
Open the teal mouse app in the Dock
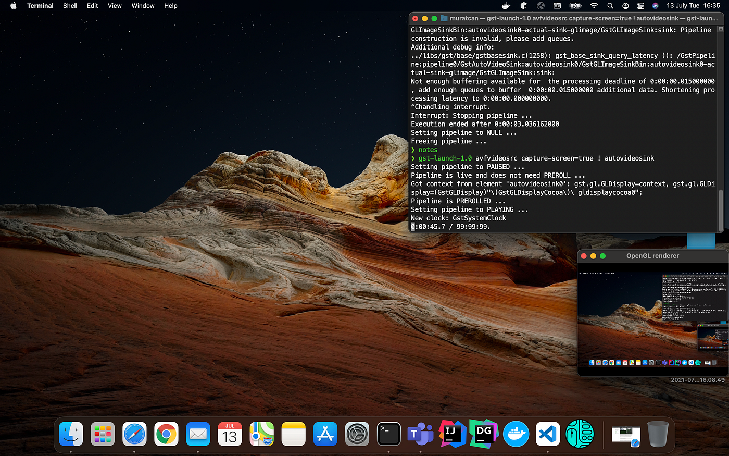(x=580, y=434)
